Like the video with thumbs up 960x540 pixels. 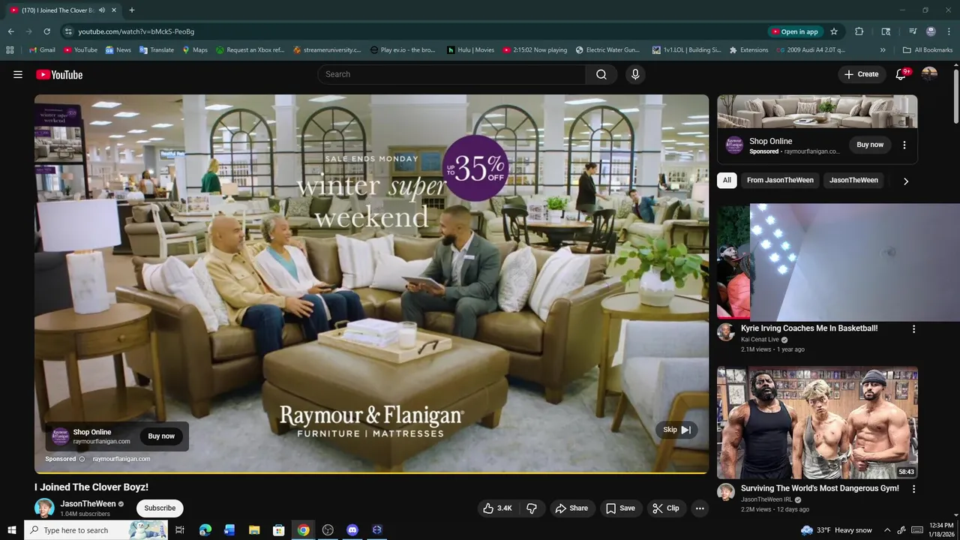click(x=498, y=508)
